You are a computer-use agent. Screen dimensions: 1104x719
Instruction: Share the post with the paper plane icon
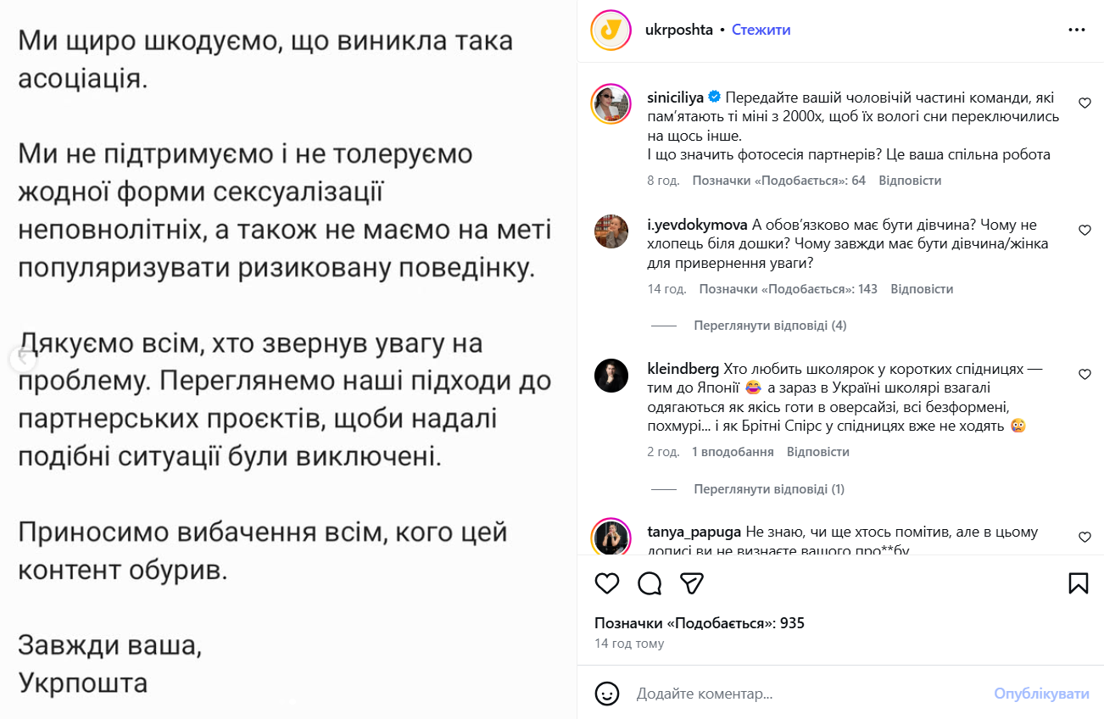click(693, 583)
